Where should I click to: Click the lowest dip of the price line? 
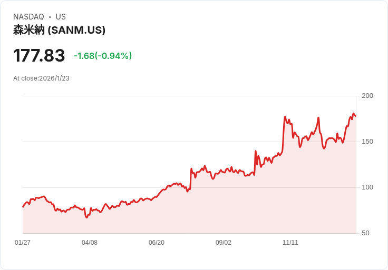click(86, 217)
